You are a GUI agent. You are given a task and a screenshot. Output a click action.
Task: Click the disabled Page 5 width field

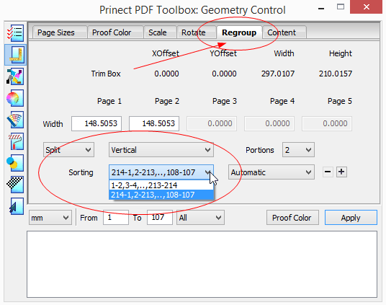[327, 123]
